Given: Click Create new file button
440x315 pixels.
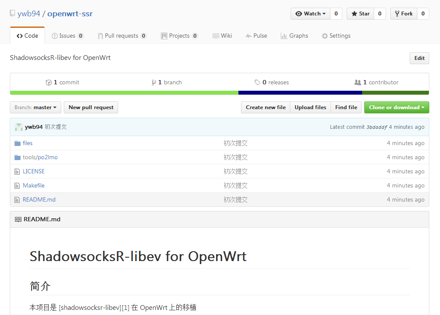Looking at the screenshot, I should (x=266, y=107).
